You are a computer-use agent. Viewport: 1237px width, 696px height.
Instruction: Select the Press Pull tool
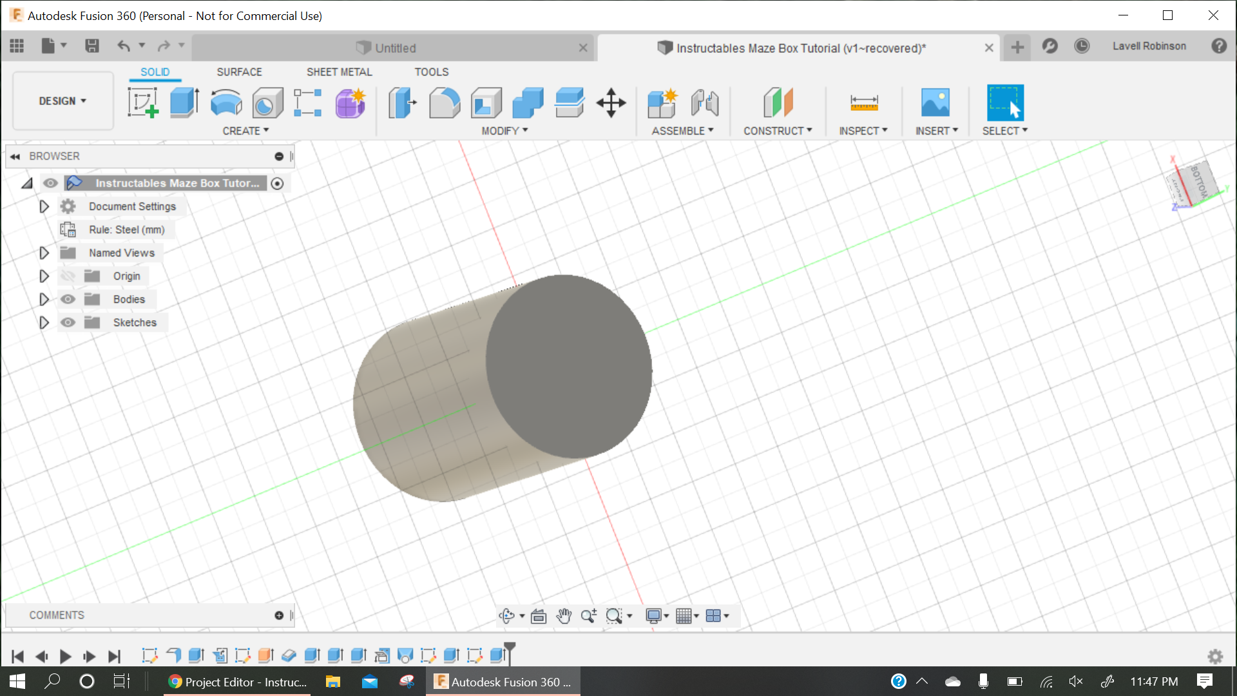[403, 102]
